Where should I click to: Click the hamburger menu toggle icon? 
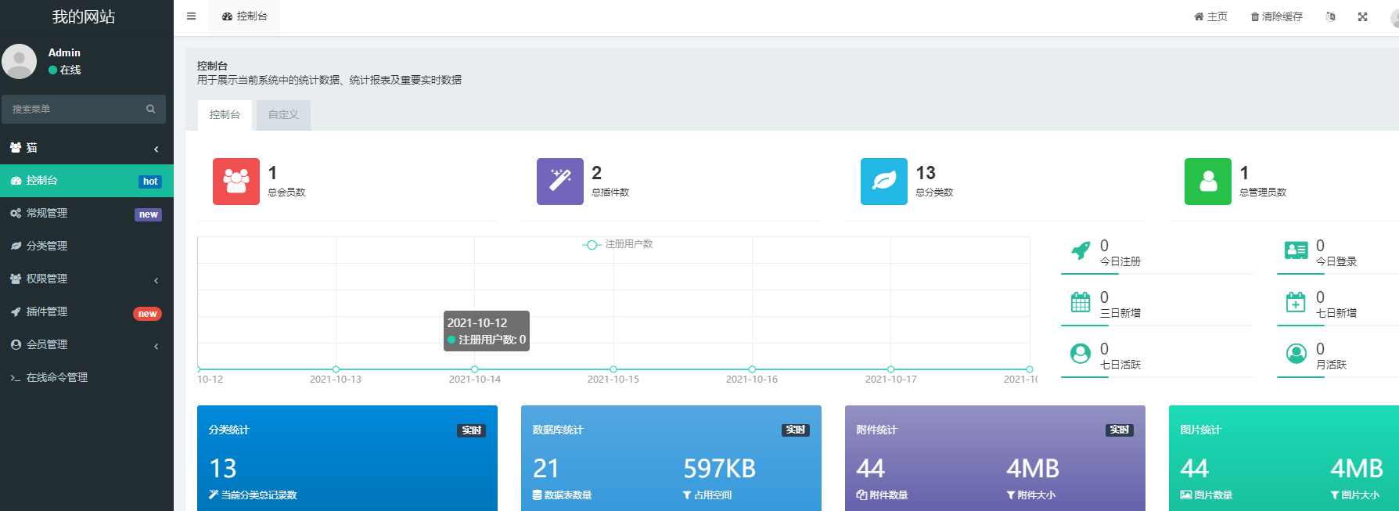coord(191,16)
